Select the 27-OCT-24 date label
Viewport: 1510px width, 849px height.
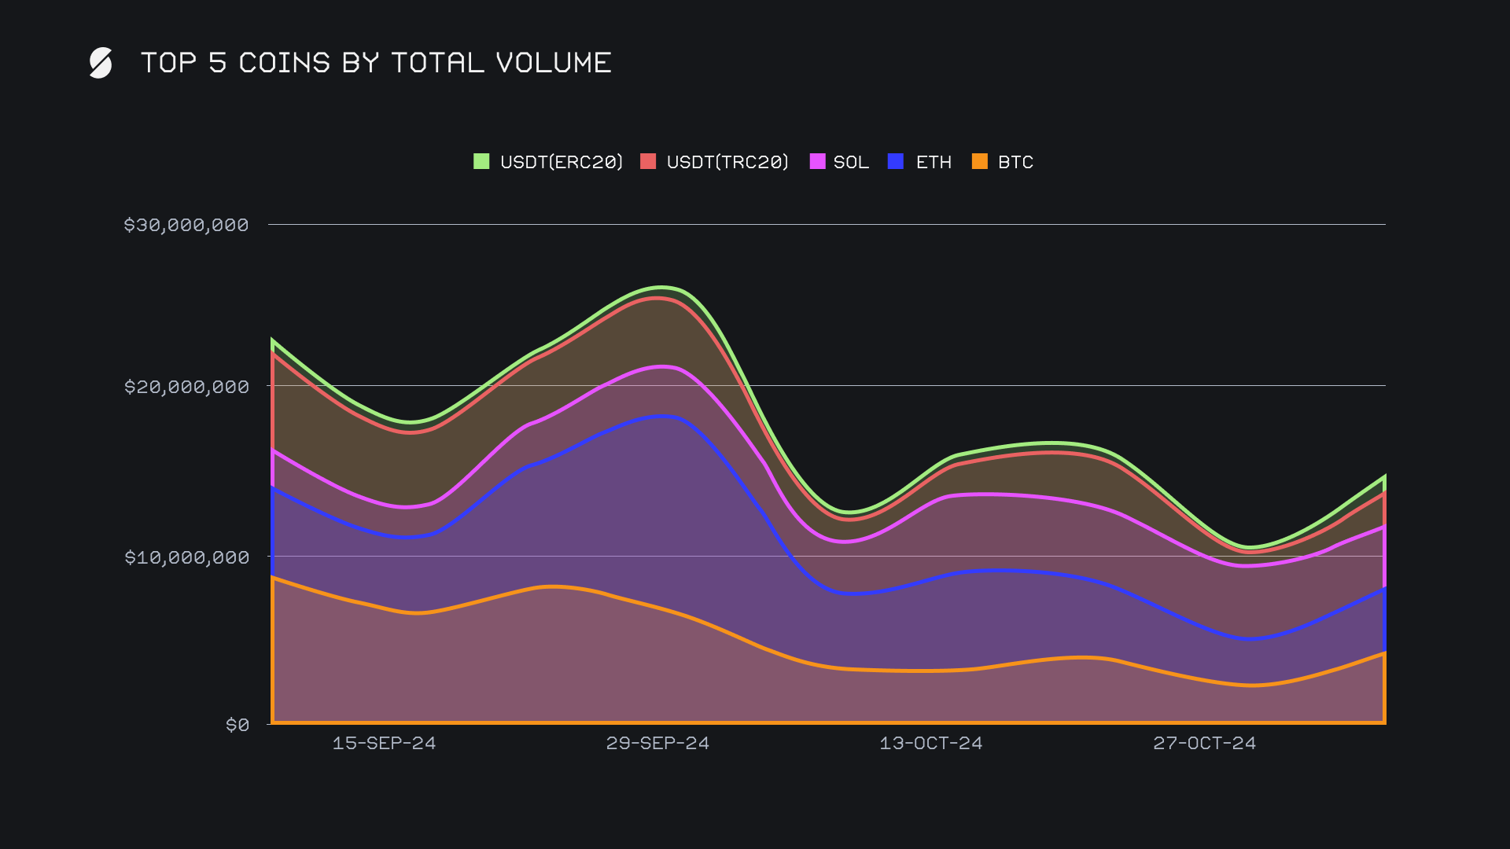coord(1205,743)
